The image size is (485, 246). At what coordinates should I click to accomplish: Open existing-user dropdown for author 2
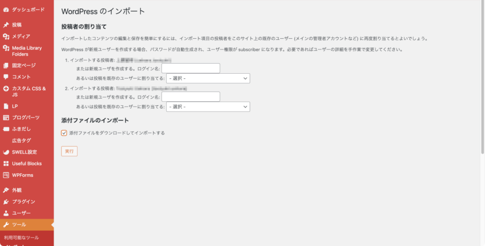[x=208, y=107]
